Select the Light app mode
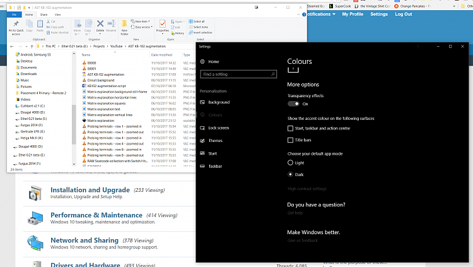 [x=290, y=162]
